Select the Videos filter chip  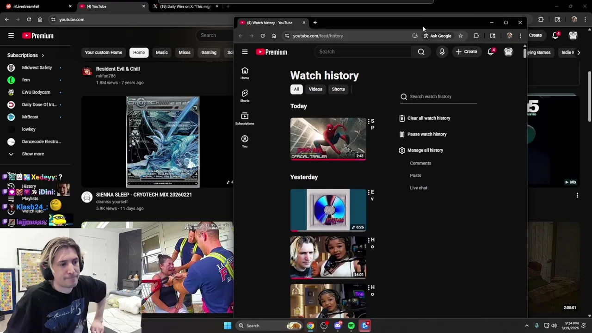[315, 89]
